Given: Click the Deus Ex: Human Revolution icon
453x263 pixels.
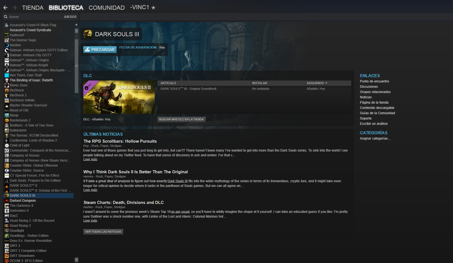Looking at the screenshot, I should pos(7,241).
